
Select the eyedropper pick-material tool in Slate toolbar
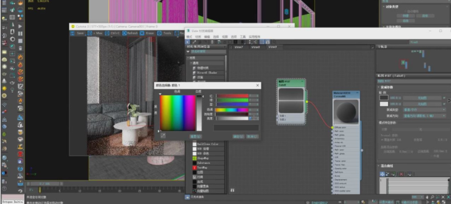(x=194, y=42)
